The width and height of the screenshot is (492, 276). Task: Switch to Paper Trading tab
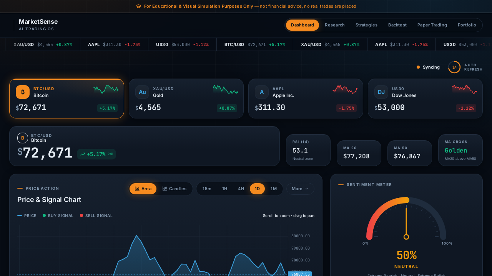432,25
